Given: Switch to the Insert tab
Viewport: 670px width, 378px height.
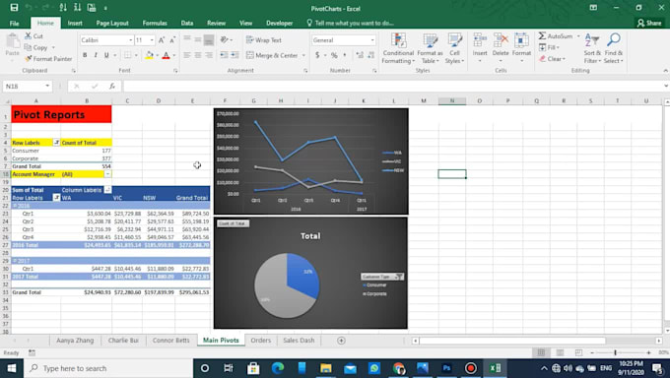Looking at the screenshot, I should tap(75, 23).
